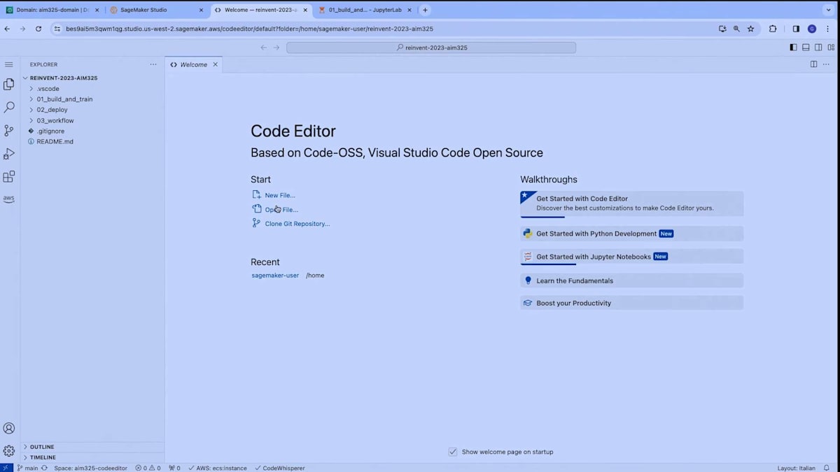840x472 pixels.
Task: Bookmark this page with the star icon
Action: 751,29
